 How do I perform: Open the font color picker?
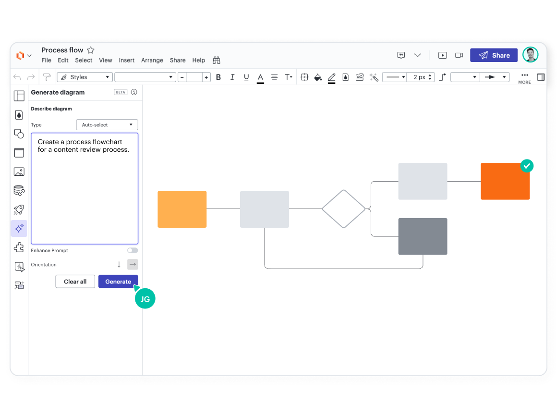coord(260,77)
